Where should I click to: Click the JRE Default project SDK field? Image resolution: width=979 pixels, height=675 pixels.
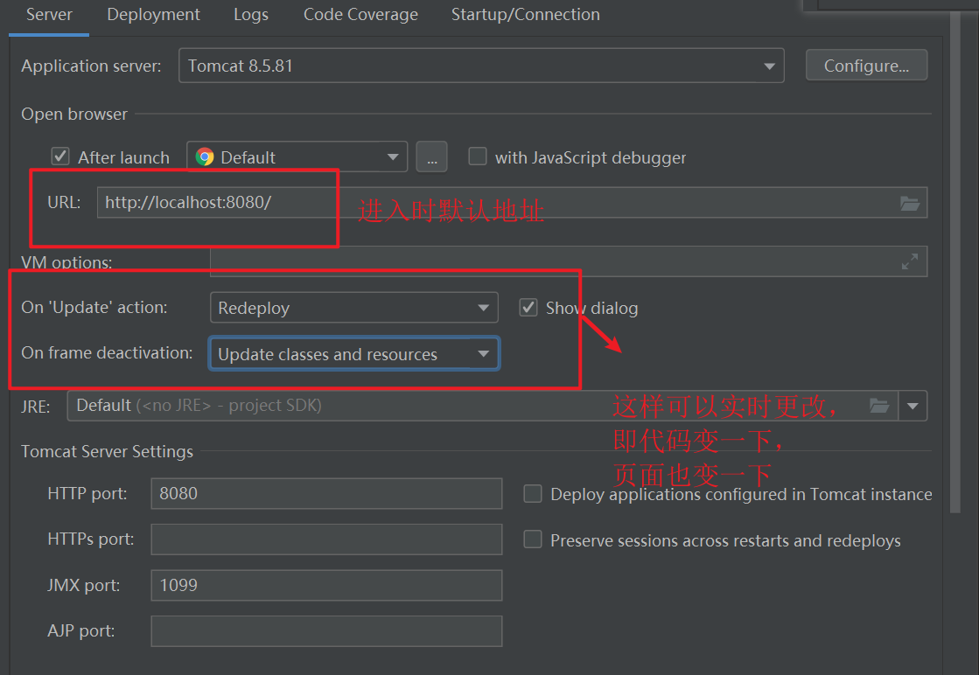click(x=483, y=406)
